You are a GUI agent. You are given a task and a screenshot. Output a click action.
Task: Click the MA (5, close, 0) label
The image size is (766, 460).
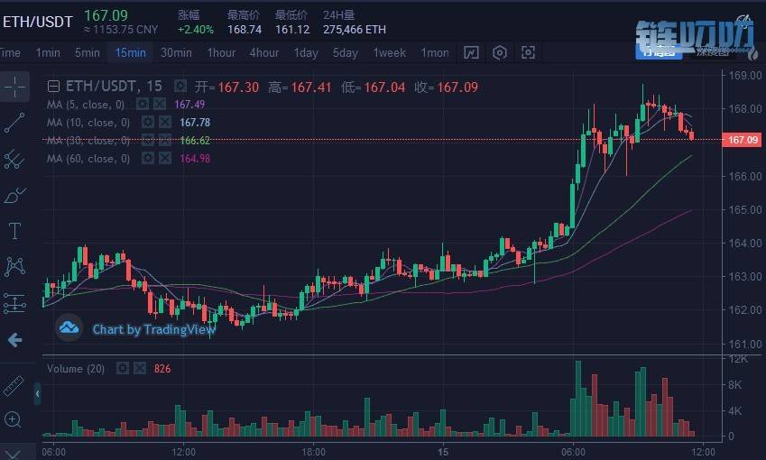pyautogui.click(x=86, y=105)
